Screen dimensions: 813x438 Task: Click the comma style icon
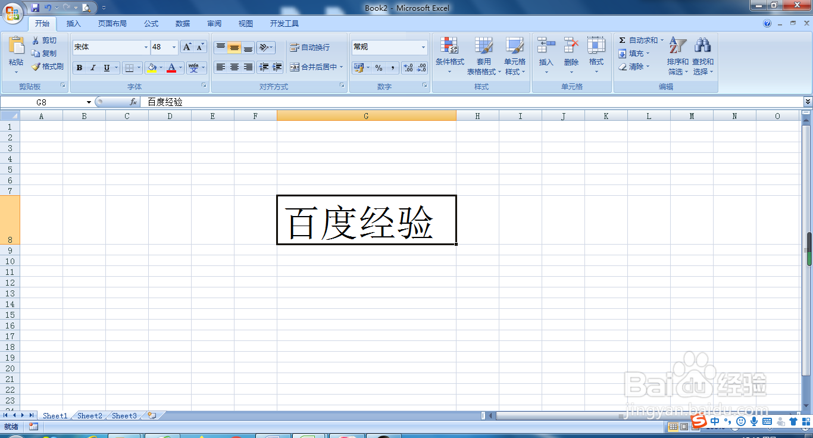click(x=392, y=68)
